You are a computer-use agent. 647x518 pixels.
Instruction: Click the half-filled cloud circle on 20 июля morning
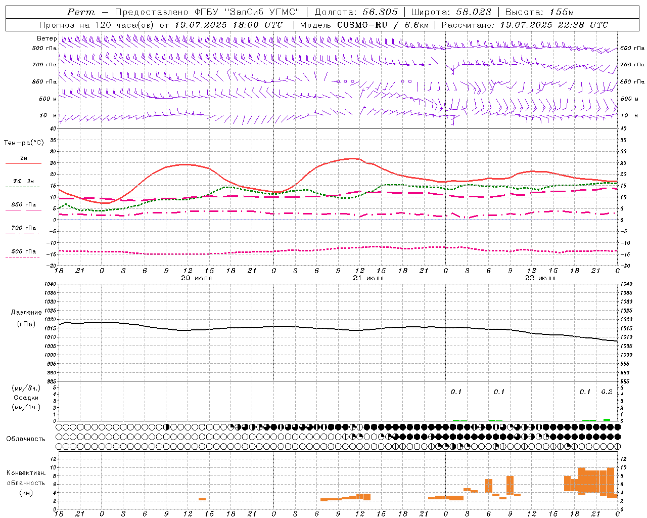click(167, 427)
